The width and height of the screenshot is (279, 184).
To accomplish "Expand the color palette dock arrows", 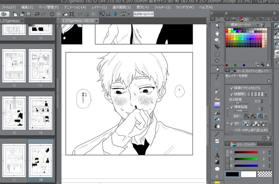I will click(x=226, y=13).
